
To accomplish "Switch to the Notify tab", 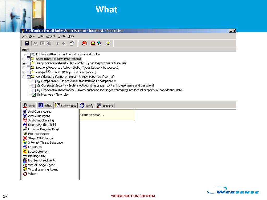I will coord(87,106).
